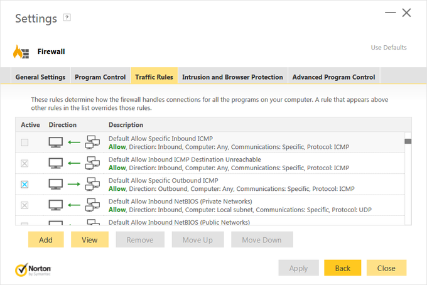Click the Add rule button
The width and height of the screenshot is (427, 285).
pyautogui.click(x=46, y=240)
